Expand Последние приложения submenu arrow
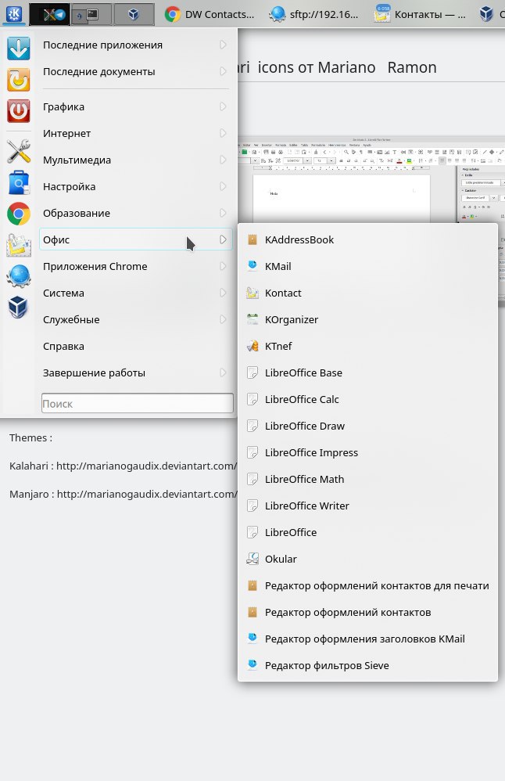 point(223,45)
